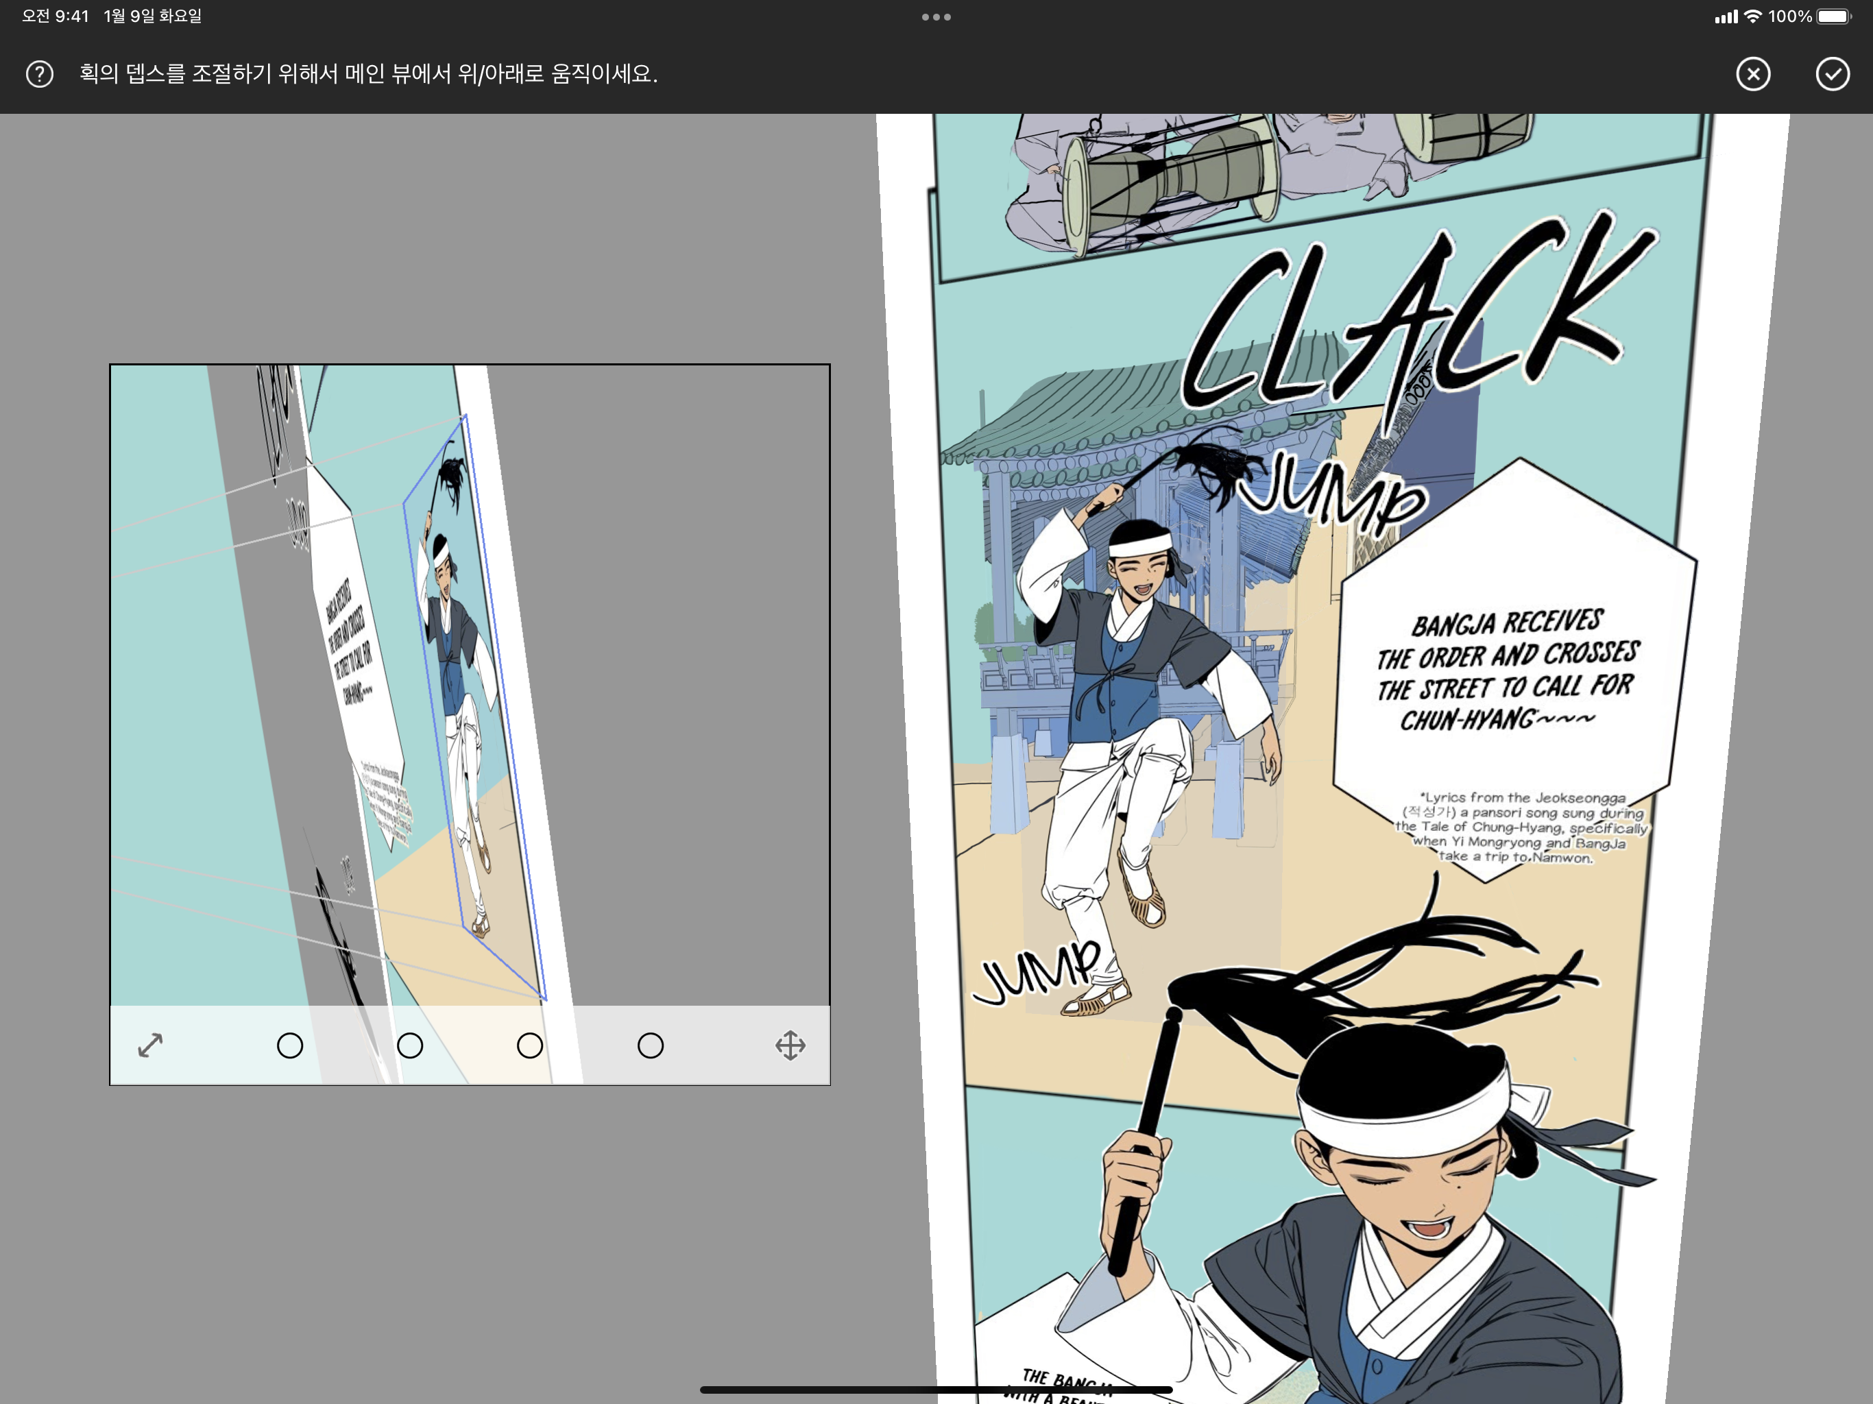Image resolution: width=1873 pixels, height=1404 pixels.
Task: Open the help question mark icon
Action: pyautogui.click(x=39, y=73)
